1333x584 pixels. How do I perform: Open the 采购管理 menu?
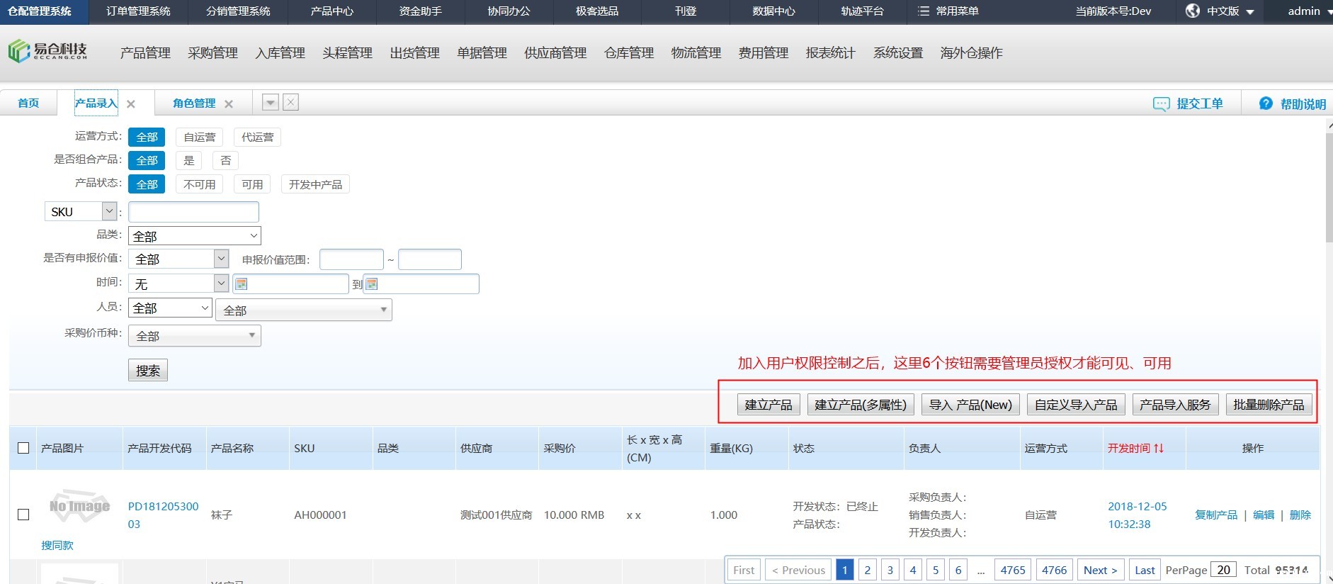coord(212,53)
